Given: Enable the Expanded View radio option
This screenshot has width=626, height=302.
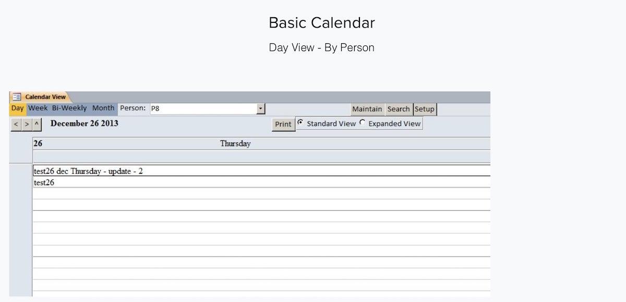Looking at the screenshot, I should click(363, 123).
